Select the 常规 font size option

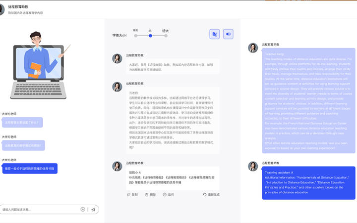[135, 35]
